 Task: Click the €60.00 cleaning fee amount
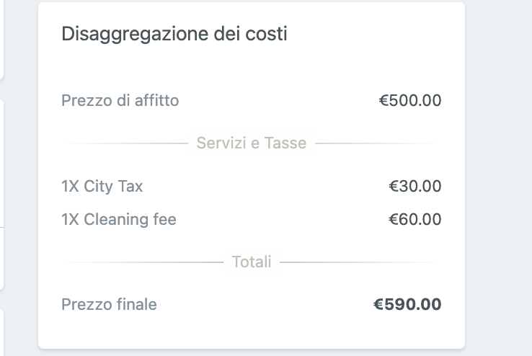(x=414, y=220)
